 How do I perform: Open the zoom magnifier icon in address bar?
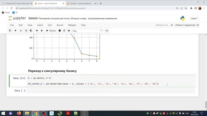[177, 8]
